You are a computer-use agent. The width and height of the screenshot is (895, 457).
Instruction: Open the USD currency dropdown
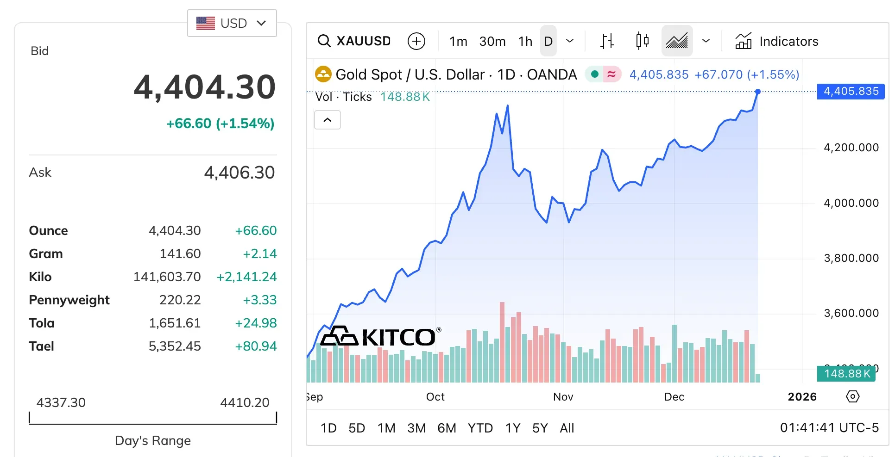tap(232, 23)
